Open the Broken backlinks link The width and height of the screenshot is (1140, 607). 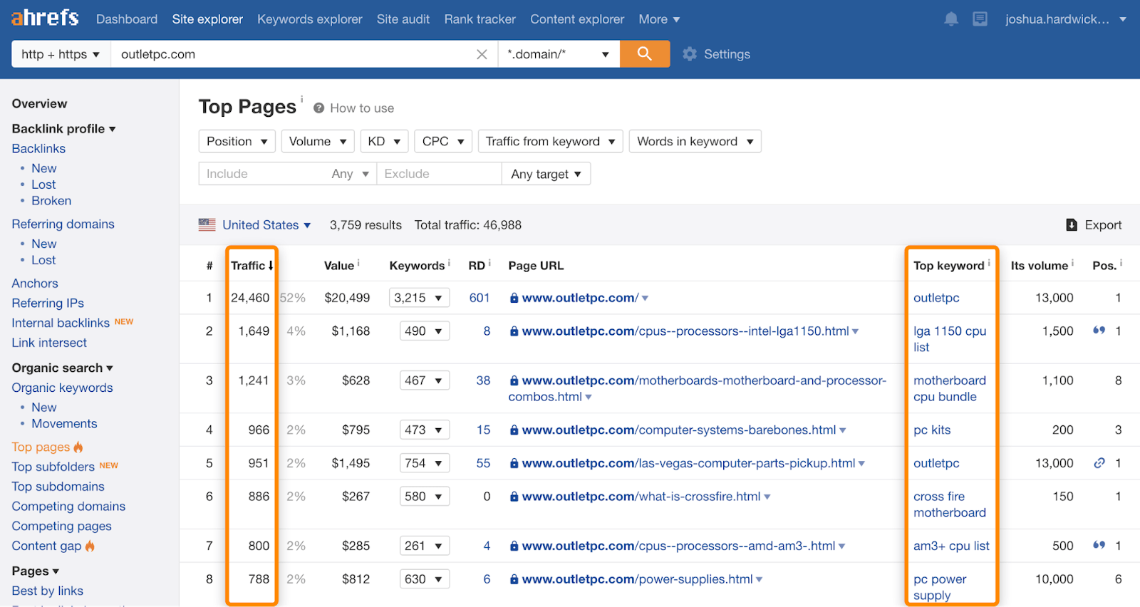click(x=51, y=201)
